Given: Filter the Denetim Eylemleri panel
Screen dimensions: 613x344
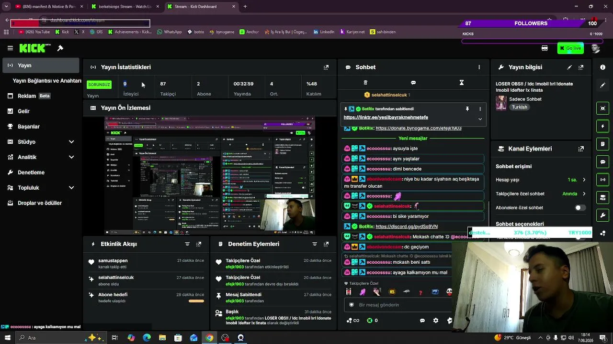Looking at the screenshot, I should [x=315, y=244].
